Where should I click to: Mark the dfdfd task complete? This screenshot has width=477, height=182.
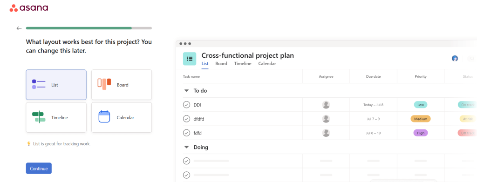coord(186,119)
